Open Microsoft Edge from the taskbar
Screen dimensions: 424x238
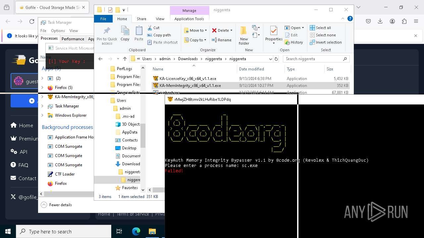[136, 231]
